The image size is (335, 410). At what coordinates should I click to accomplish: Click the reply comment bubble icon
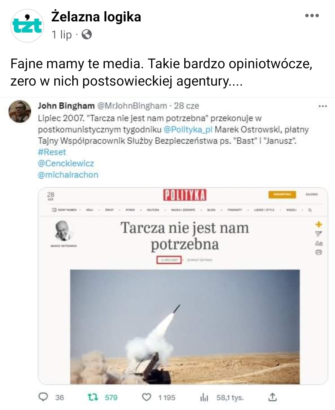pyautogui.click(x=43, y=397)
